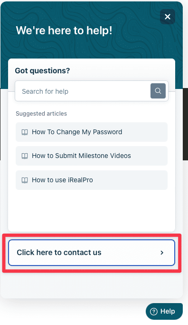Image resolution: width=188 pixels, height=325 pixels.
Task: Open How To Change My Password article
Action: (92, 132)
